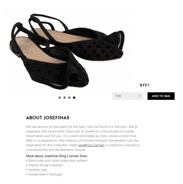Click the 275 € price label
Image resolution: width=183 pixels, height=184 pixels.
tap(144, 85)
